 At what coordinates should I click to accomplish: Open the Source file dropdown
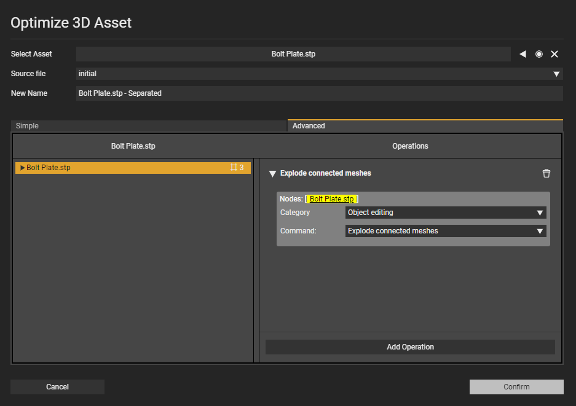pyautogui.click(x=556, y=74)
